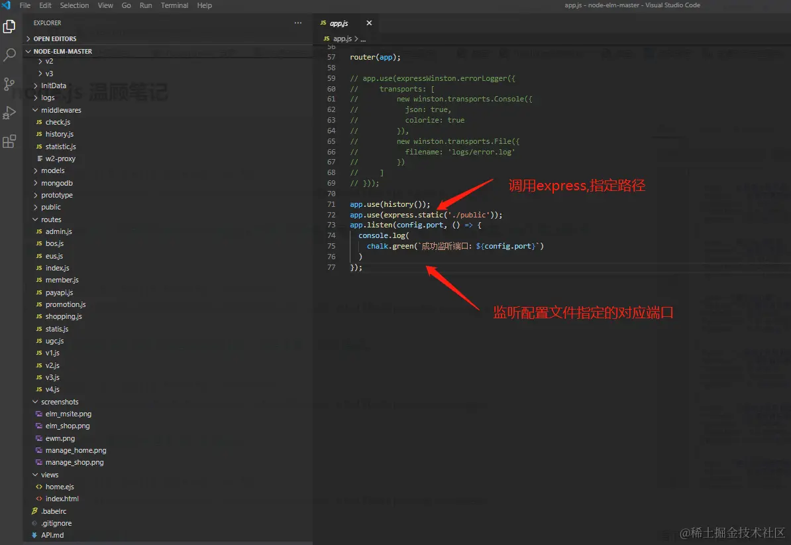Open admin.js in routes
791x545 pixels.
coord(58,231)
